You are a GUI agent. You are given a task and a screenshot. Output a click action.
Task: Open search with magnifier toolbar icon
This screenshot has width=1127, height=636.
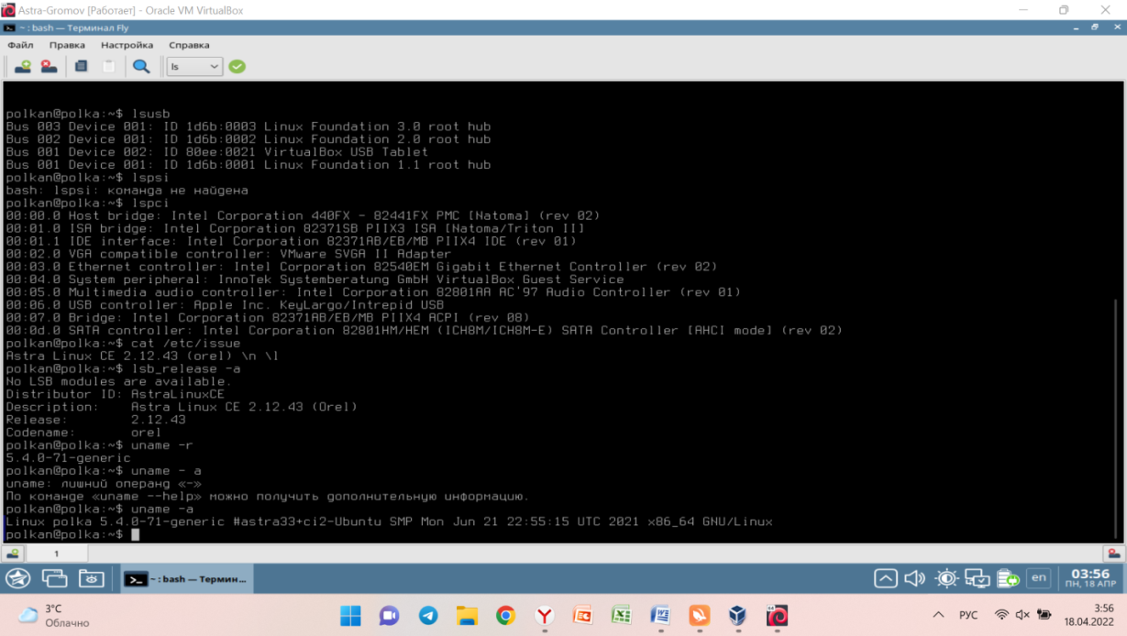click(x=141, y=66)
